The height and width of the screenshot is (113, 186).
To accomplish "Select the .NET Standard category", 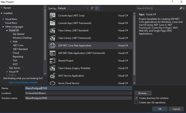I will 20,49.
